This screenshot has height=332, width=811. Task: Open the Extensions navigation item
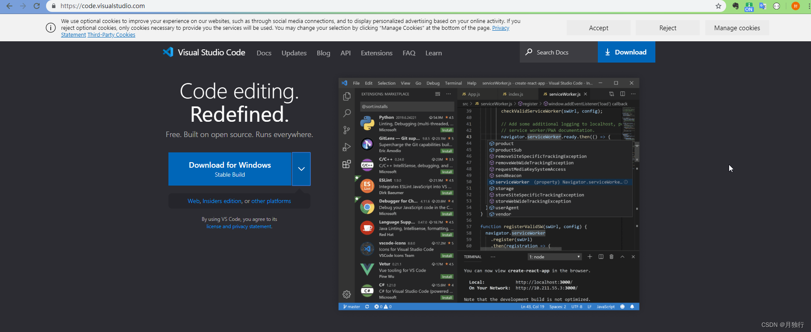(377, 53)
